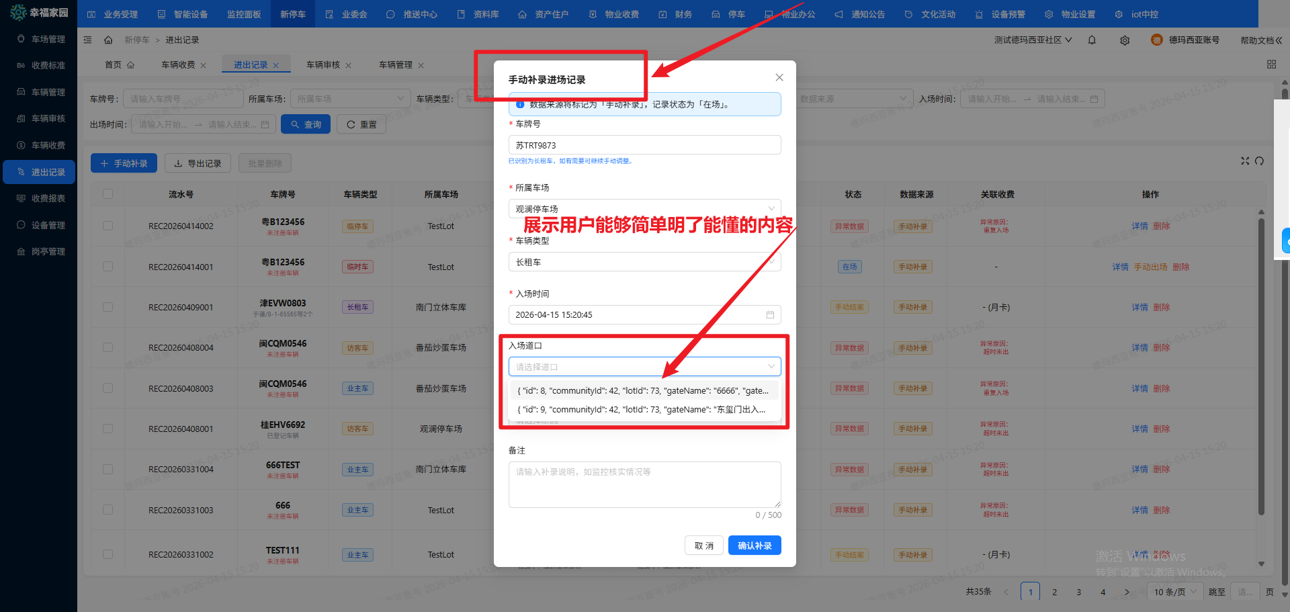Switch to the vehicle review tab

click(323, 65)
